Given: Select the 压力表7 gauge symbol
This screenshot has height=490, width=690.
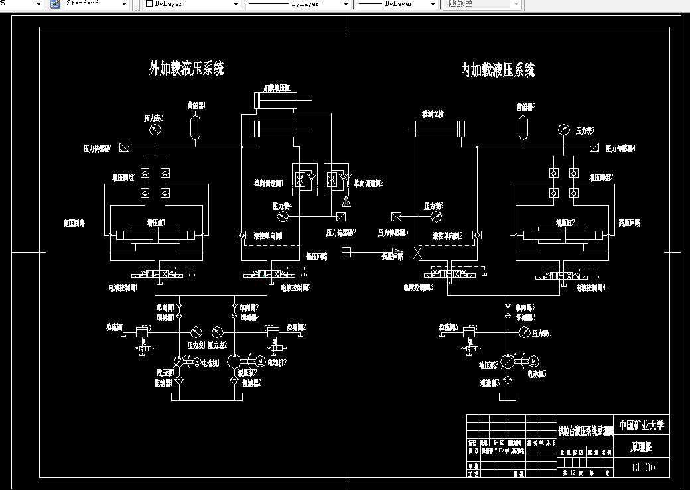Looking at the screenshot, I should tap(564, 129).
